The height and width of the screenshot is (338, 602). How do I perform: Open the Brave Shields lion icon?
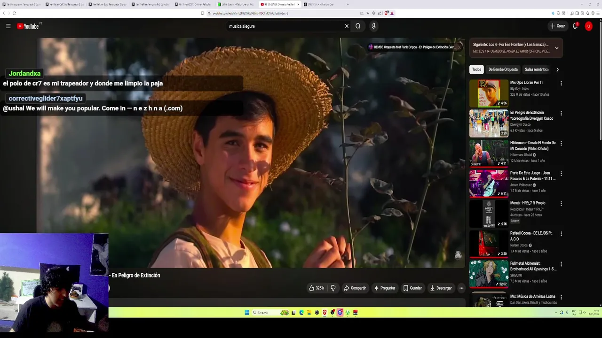point(387,13)
